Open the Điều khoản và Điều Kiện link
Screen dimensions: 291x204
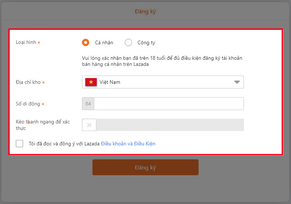pyautogui.click(x=128, y=144)
